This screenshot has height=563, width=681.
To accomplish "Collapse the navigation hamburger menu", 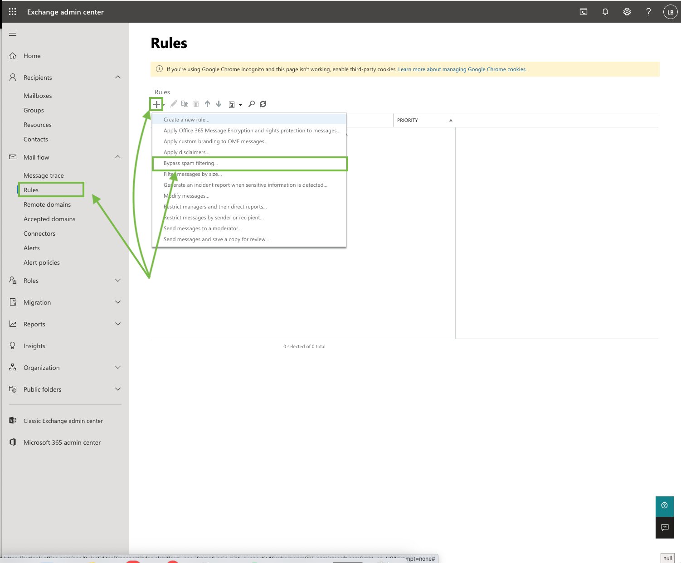I will tap(13, 34).
